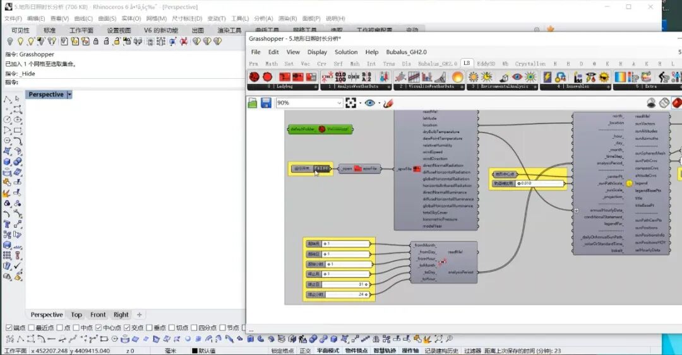This screenshot has height=355, width=682.
Task: Switch to the LB component tab
Action: (467, 63)
